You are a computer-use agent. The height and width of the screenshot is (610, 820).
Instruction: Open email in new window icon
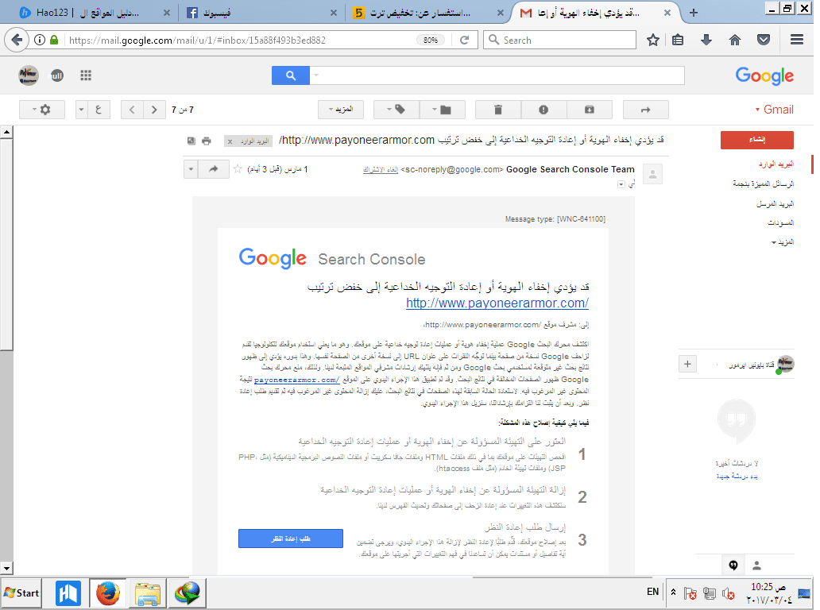(191, 141)
